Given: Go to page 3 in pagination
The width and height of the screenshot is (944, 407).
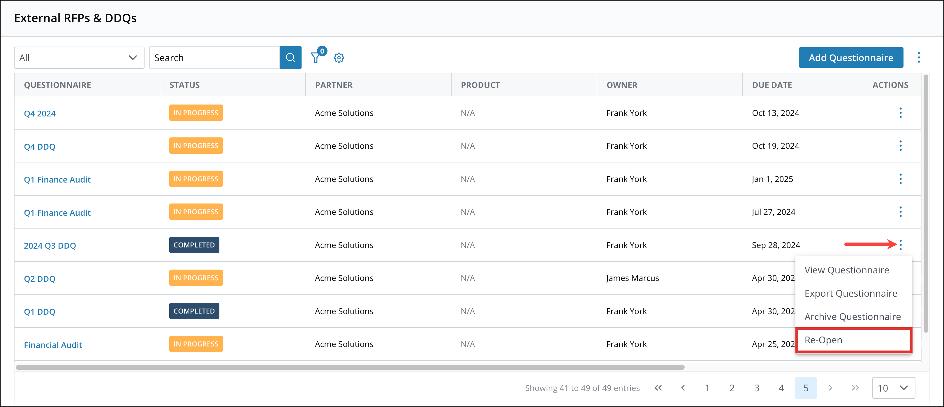Looking at the screenshot, I should (x=756, y=388).
